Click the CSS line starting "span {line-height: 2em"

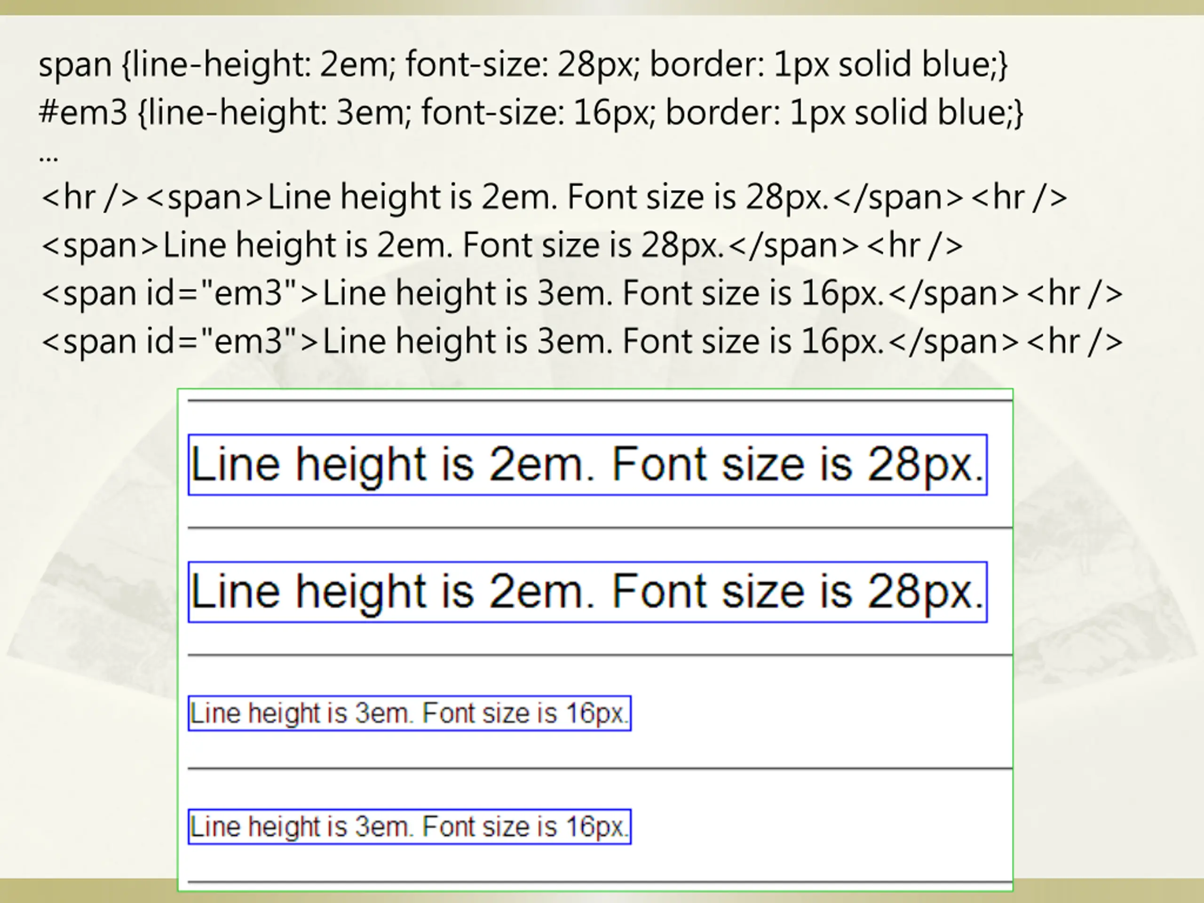[523, 65]
